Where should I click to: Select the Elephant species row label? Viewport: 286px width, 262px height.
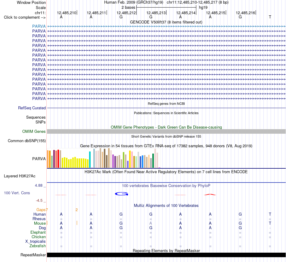38,232
